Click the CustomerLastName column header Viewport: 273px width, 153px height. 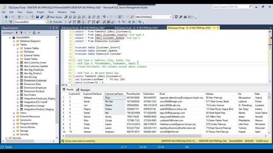(114, 94)
